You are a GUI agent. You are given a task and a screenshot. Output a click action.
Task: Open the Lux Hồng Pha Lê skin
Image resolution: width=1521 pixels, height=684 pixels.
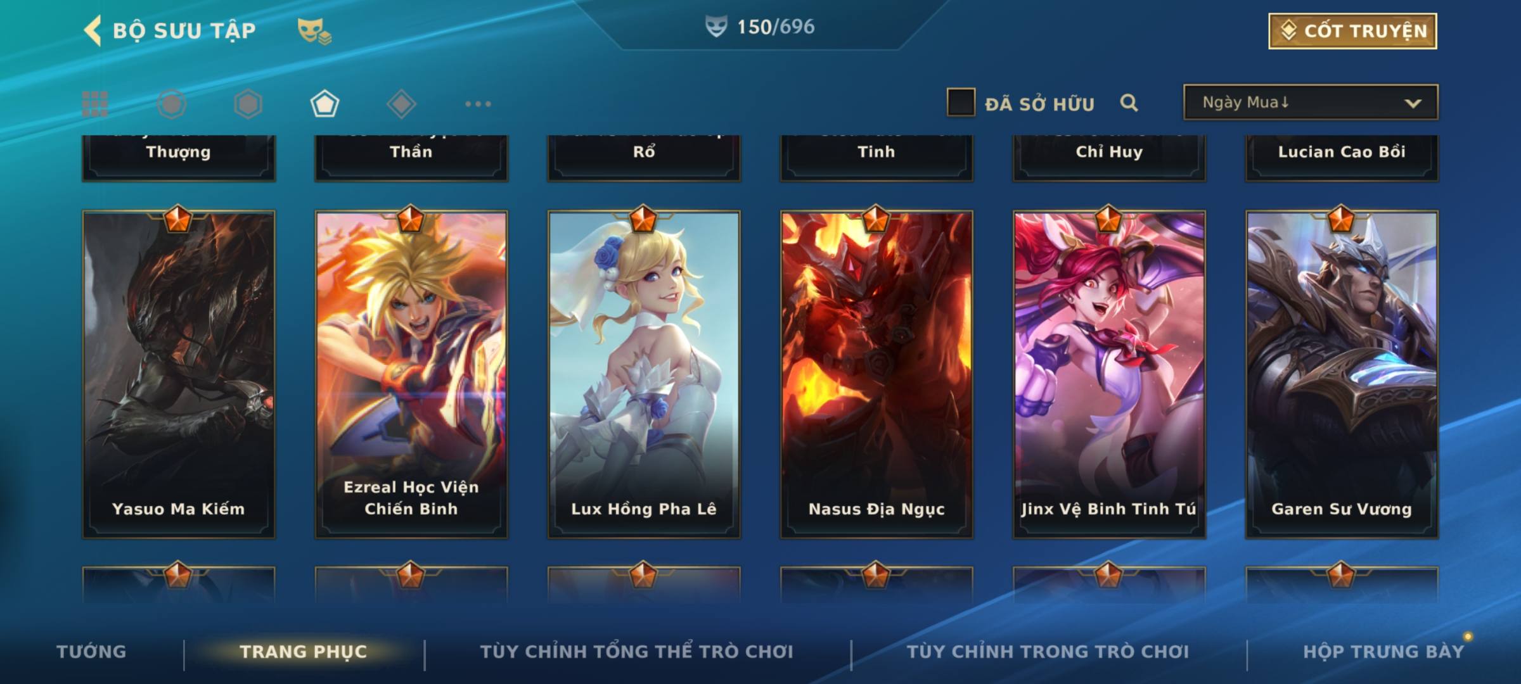[644, 374]
